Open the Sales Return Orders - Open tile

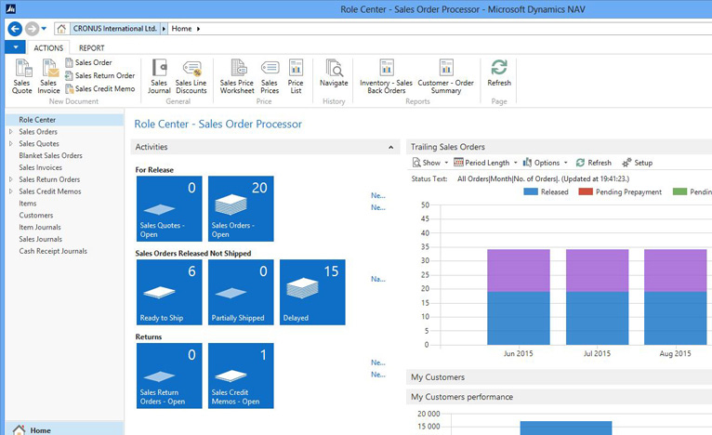point(169,376)
